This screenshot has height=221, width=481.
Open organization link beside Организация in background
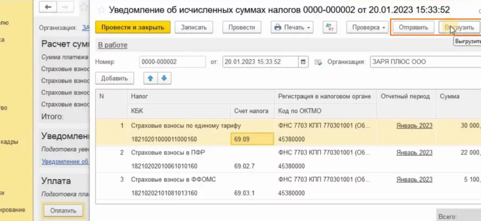coord(85,28)
